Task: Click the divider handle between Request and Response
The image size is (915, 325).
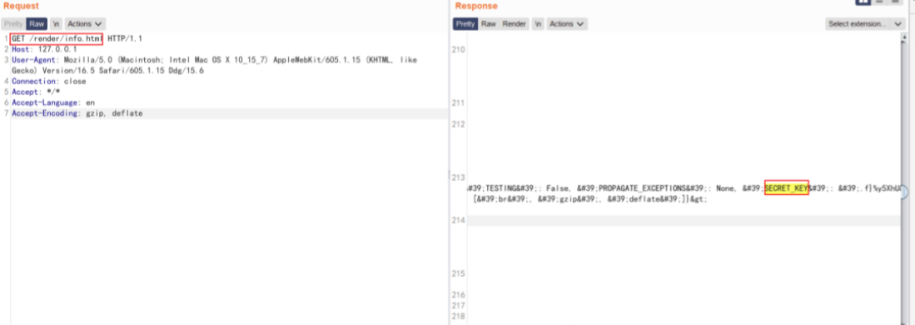Action: click(449, 176)
